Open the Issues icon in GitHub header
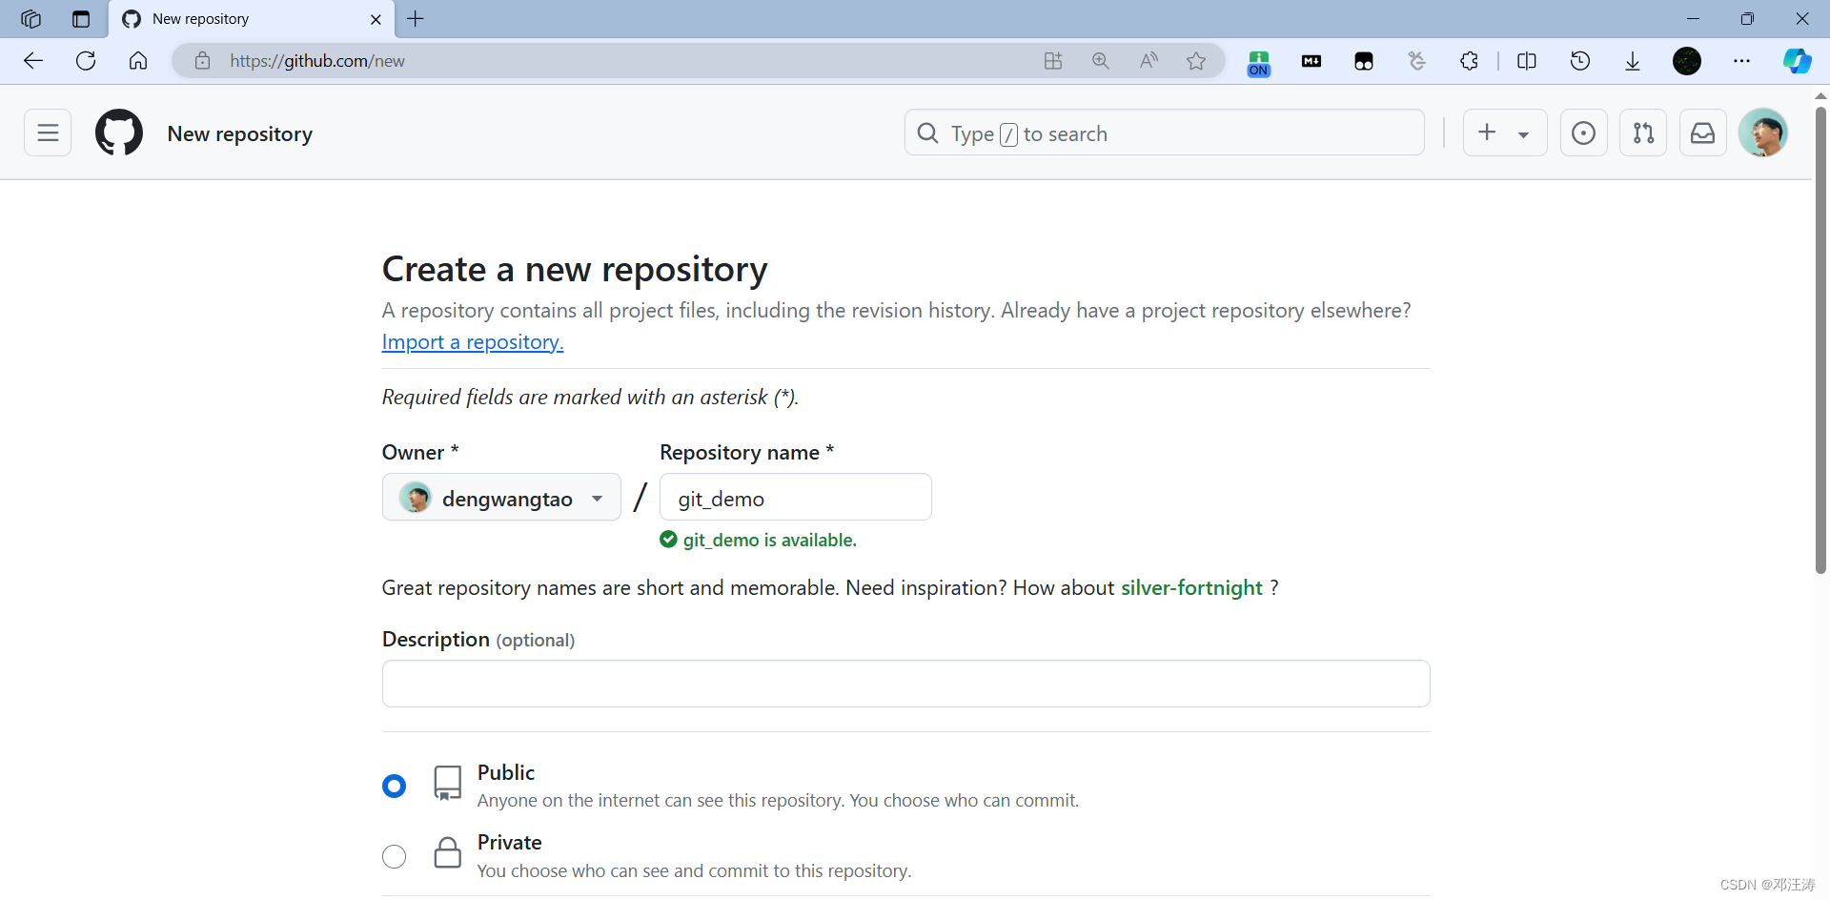This screenshot has height=900, width=1830. pos(1583,133)
